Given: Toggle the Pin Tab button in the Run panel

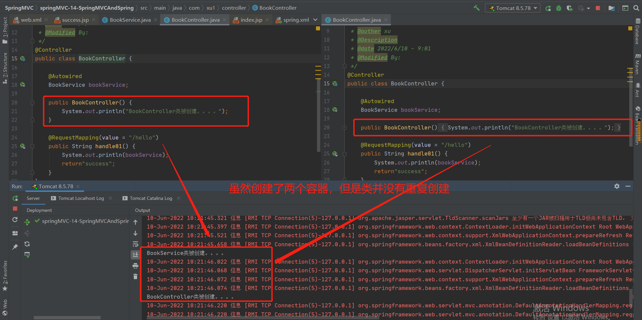Looking at the screenshot, I should (15, 247).
